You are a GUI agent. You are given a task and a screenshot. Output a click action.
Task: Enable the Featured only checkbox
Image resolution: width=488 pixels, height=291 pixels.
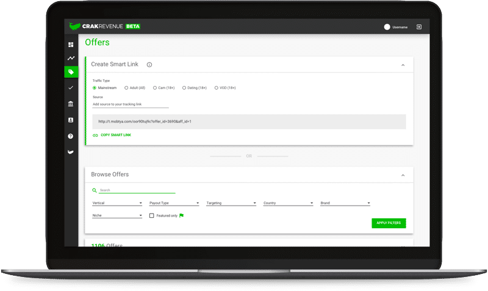(x=151, y=215)
